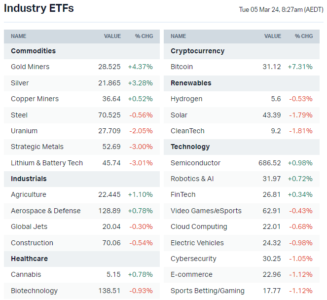Select the Bitcoin ETF entry

click(182, 67)
